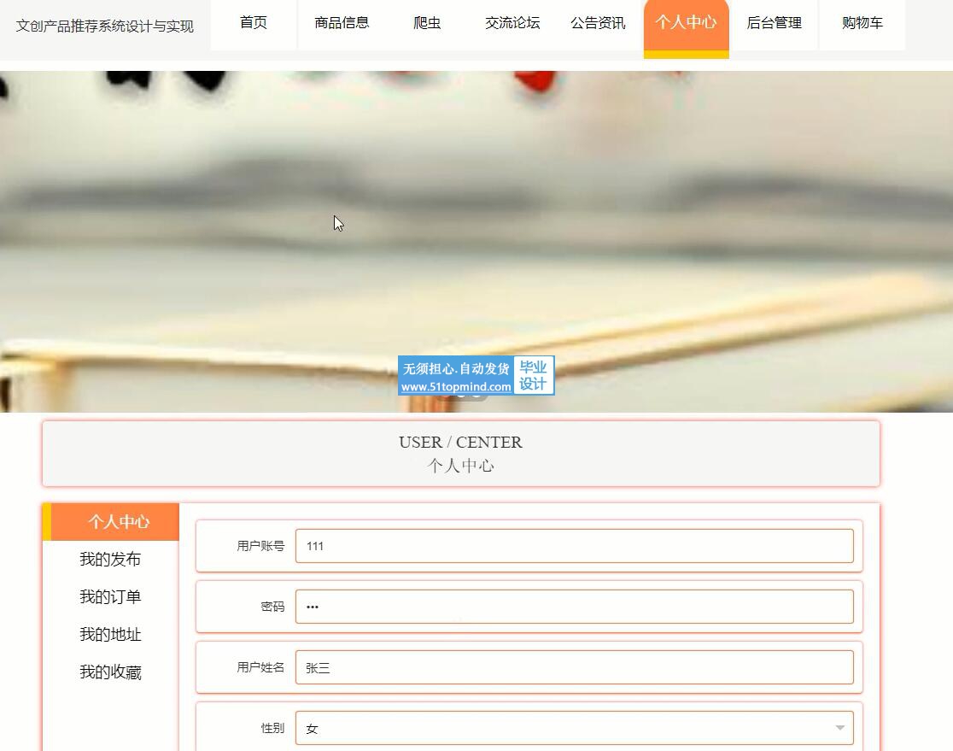Open the 性别 dropdown showing 女

575,728
